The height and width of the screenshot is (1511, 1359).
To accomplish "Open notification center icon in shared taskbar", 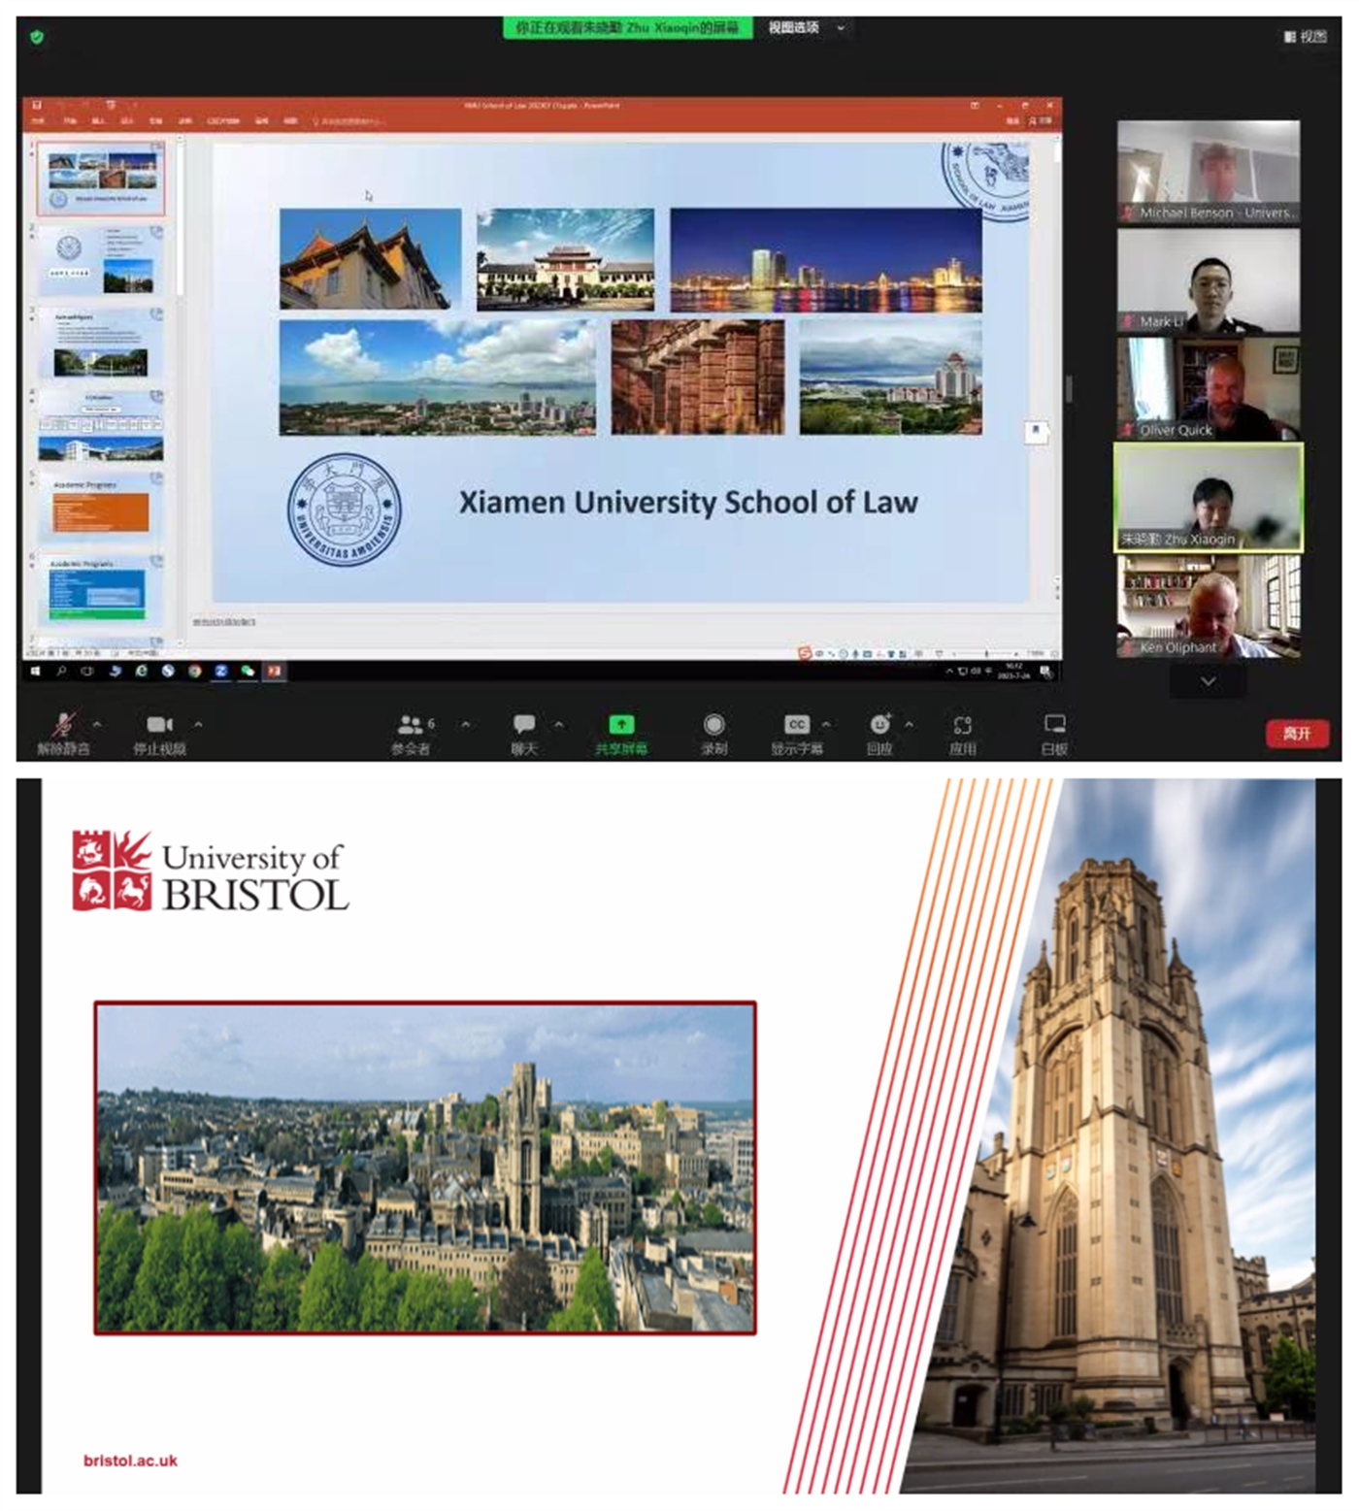I will point(1046,672).
